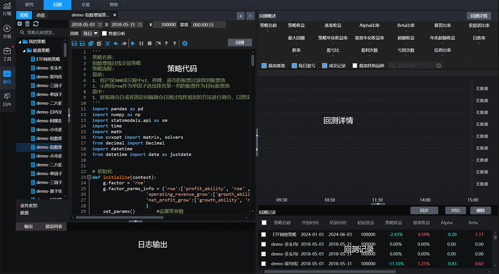The image size is (499, 274).
Task: Uncheck the 成交记录 checkbox
Action: [324, 66]
